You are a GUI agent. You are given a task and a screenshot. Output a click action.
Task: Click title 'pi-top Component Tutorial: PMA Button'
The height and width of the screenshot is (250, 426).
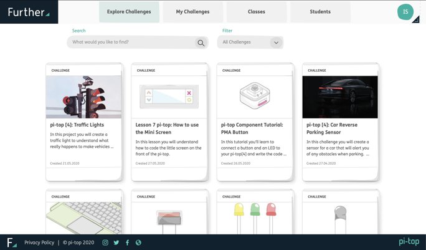click(252, 128)
